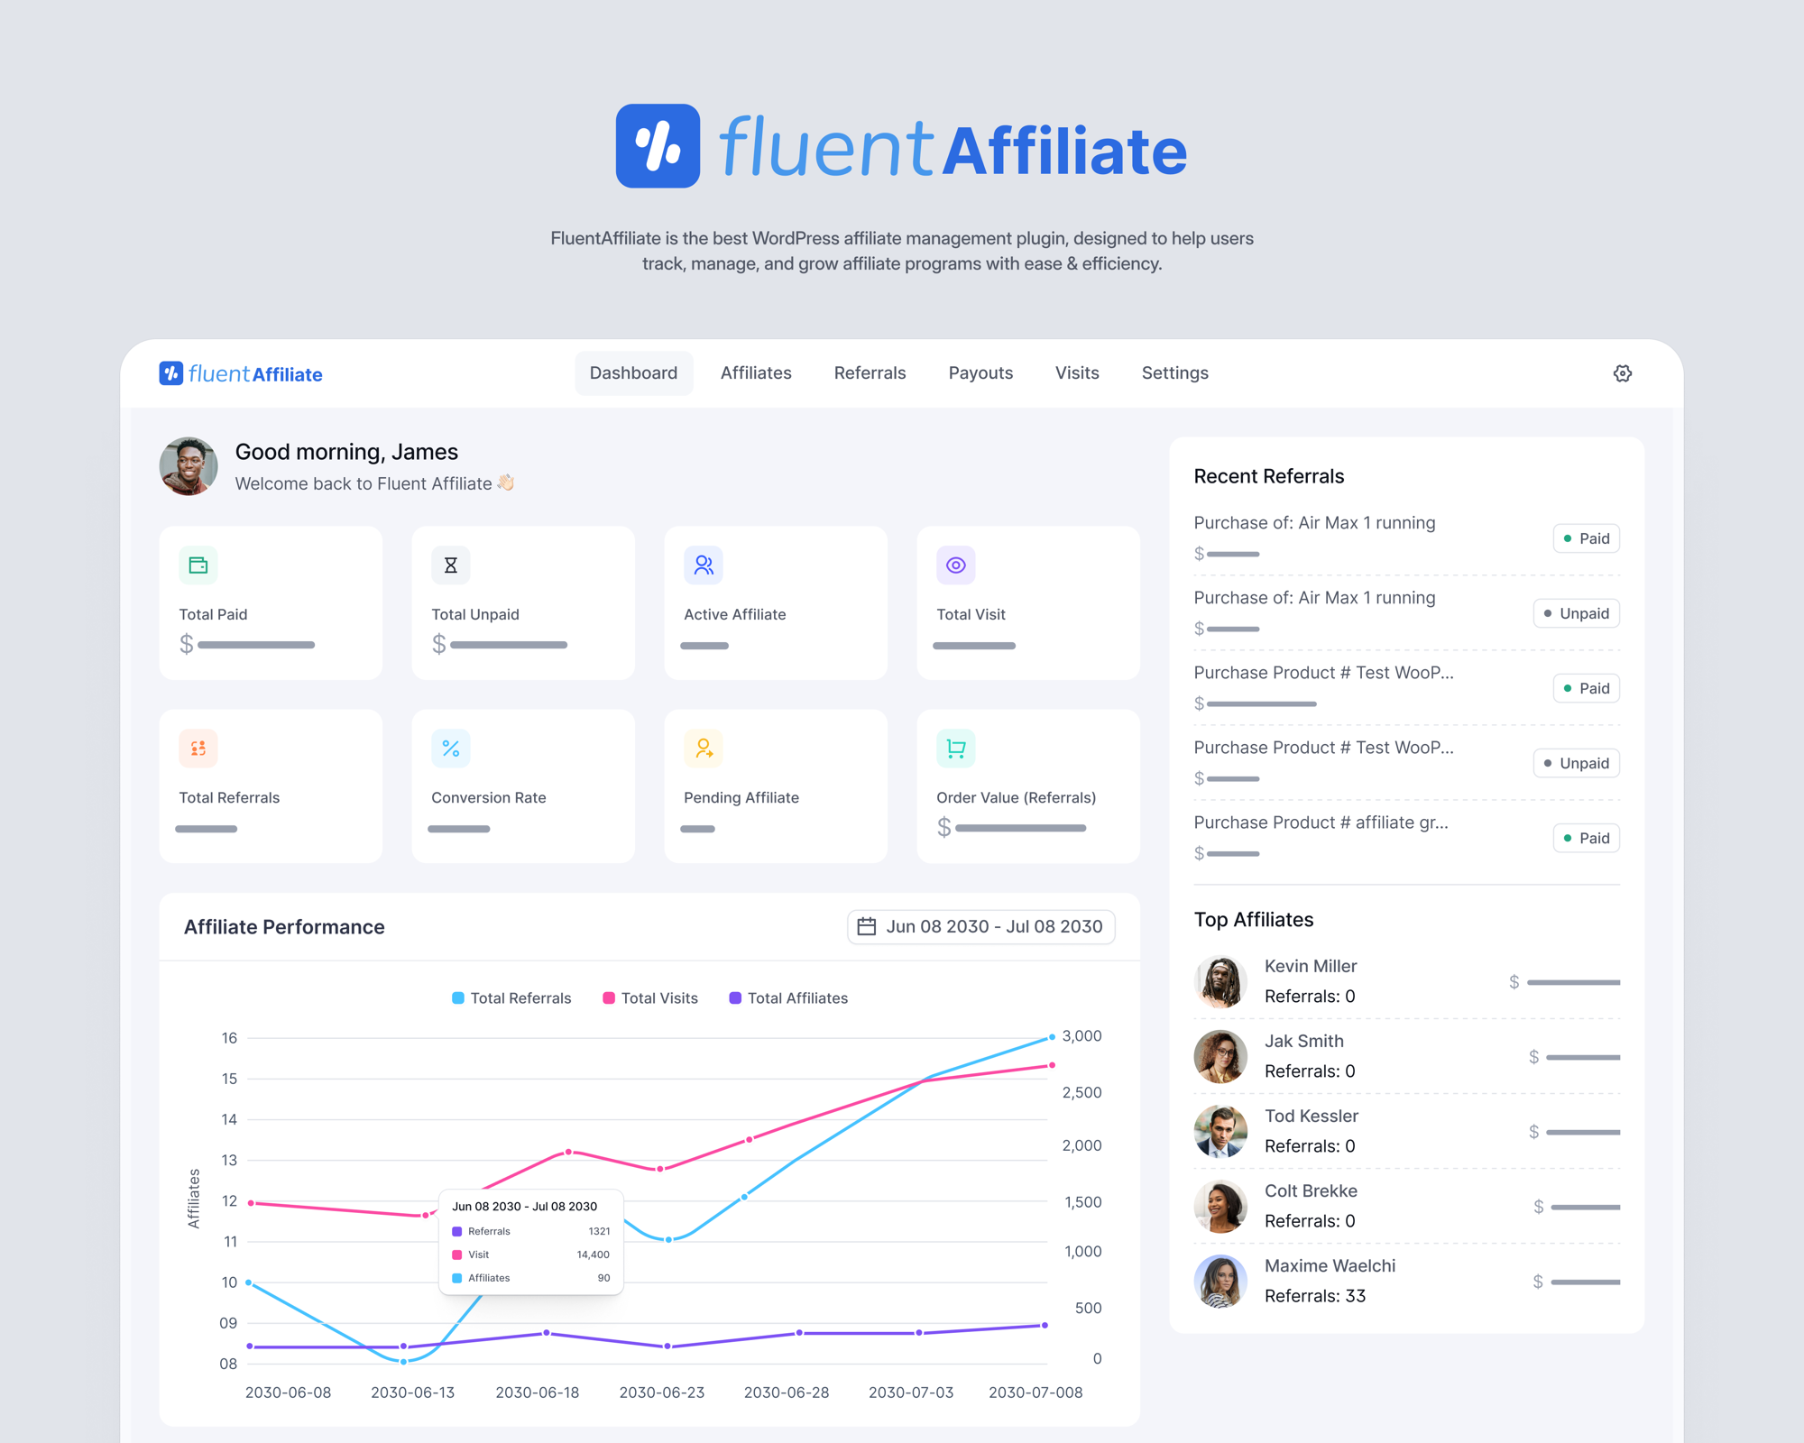The height and width of the screenshot is (1443, 1804).
Task: Click the Total Paid card label
Action: pyautogui.click(x=213, y=614)
